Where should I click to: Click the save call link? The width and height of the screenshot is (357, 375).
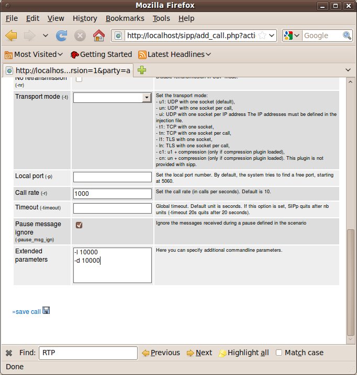[x=27, y=312]
